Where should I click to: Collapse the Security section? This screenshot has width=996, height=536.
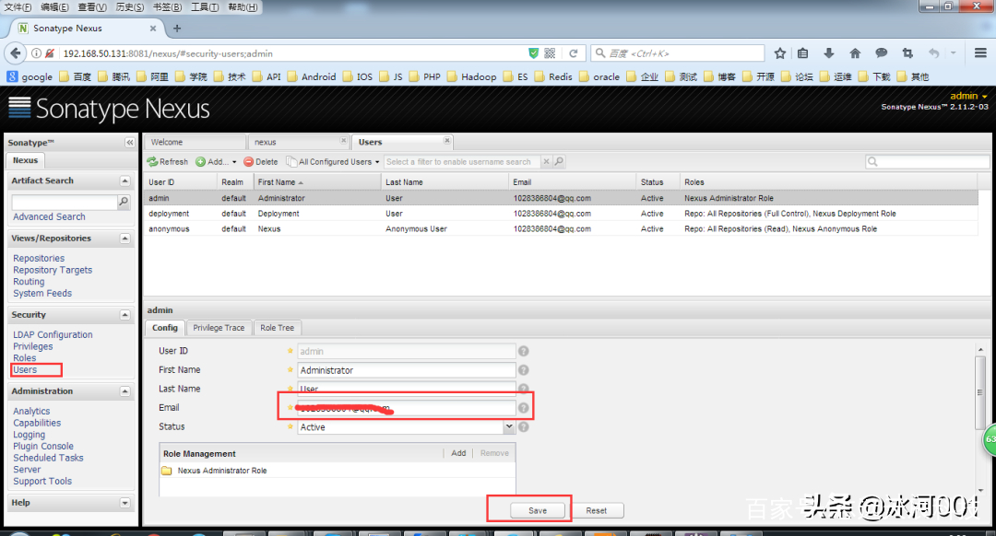(x=125, y=315)
